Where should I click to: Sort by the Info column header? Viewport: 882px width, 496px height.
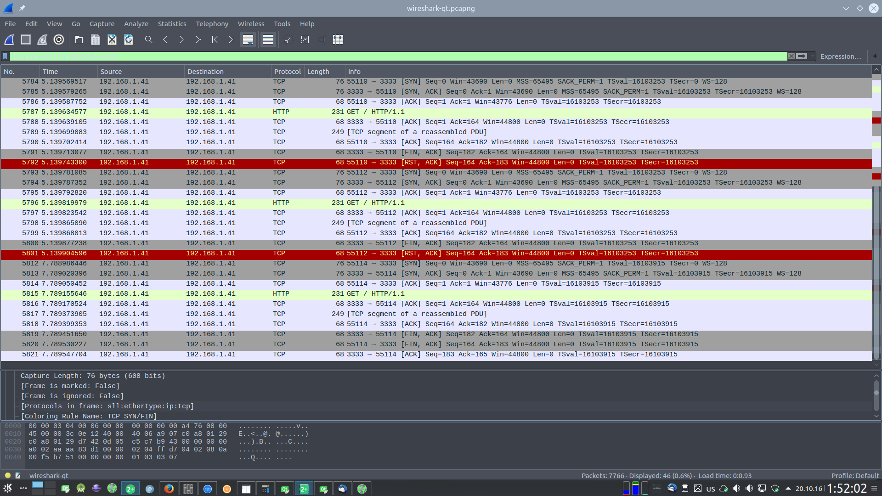608,72
